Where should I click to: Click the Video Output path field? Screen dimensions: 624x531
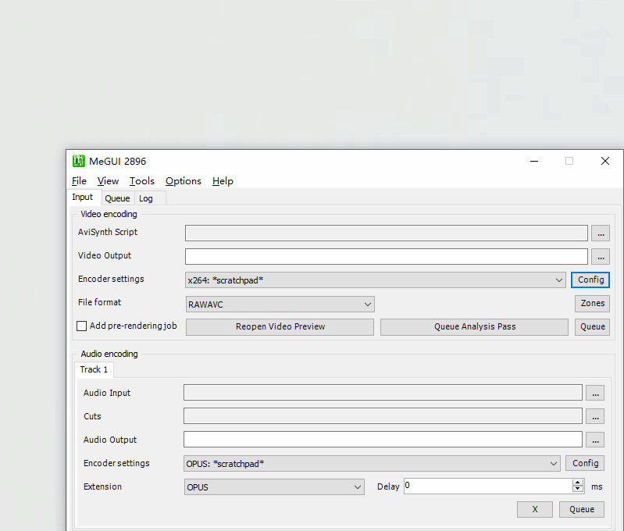coord(386,257)
